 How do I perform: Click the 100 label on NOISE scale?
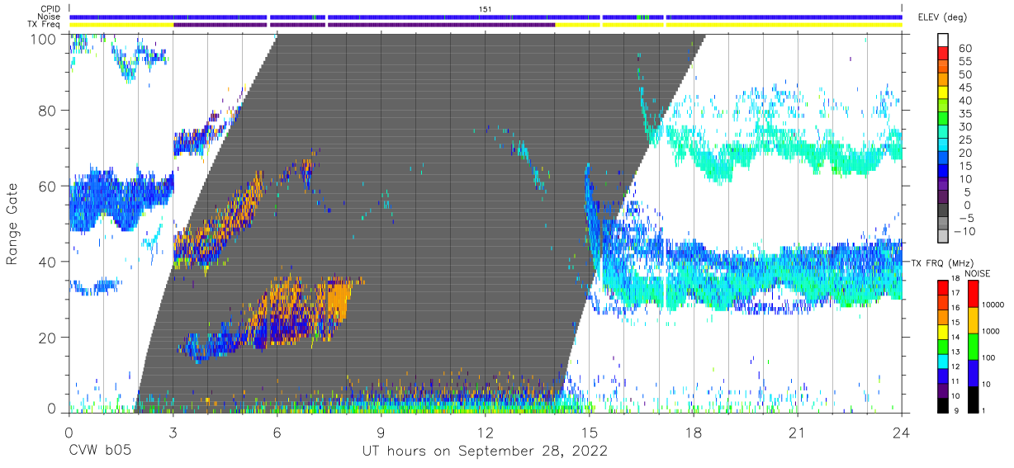pyautogui.click(x=989, y=357)
